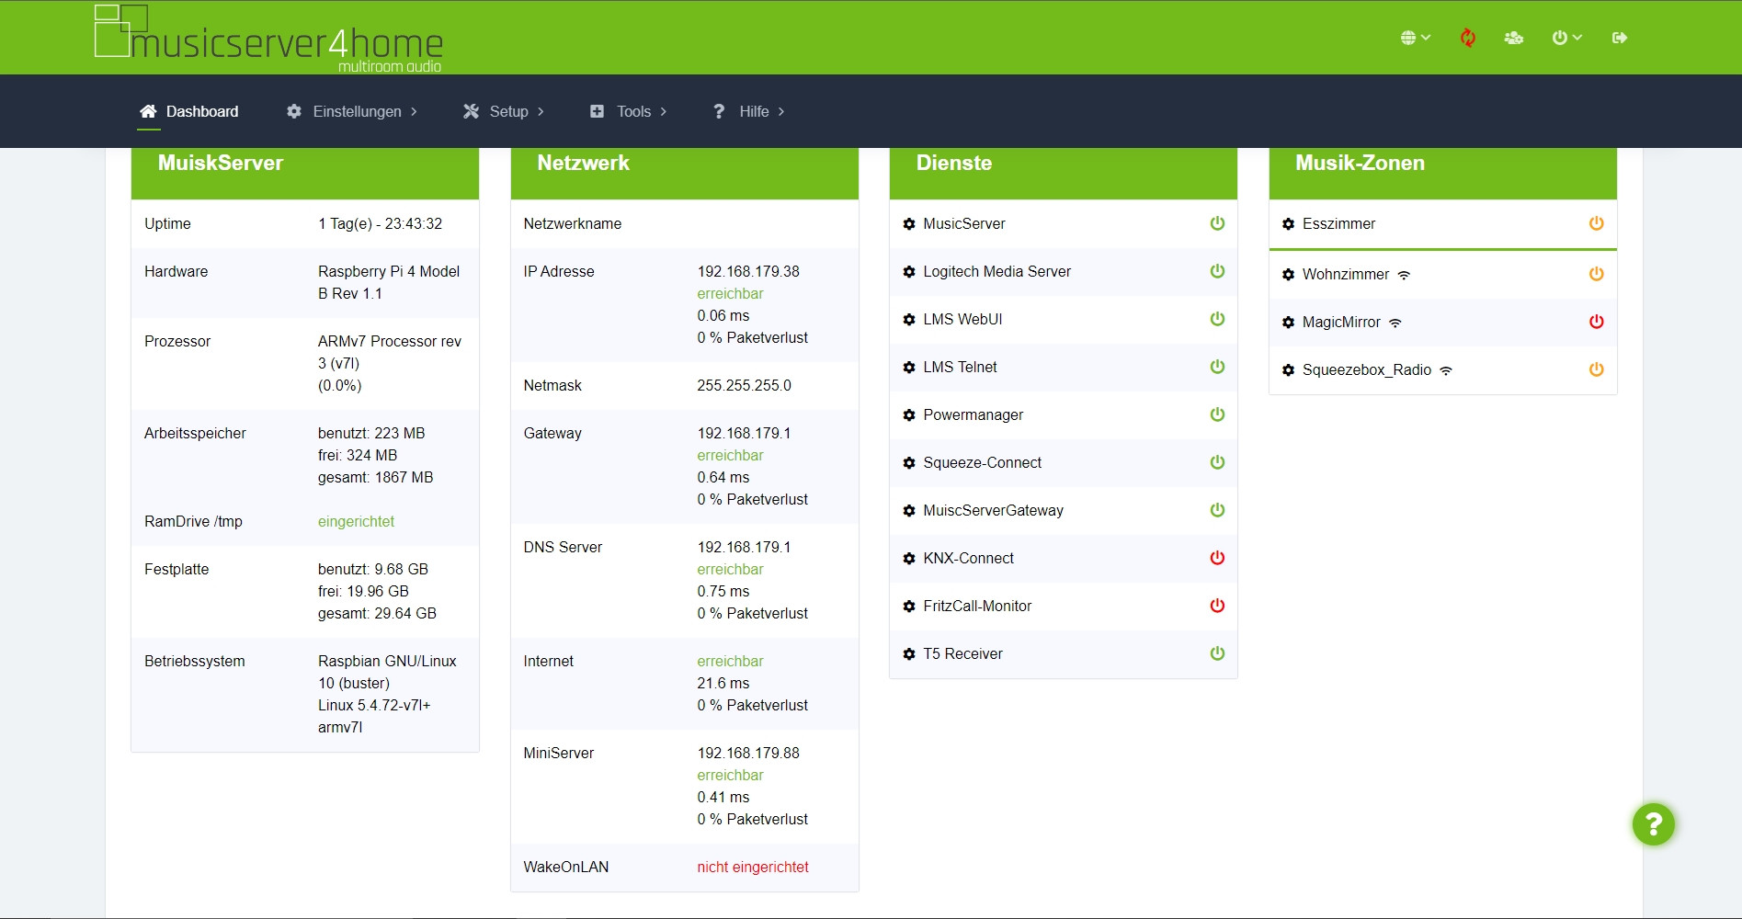Viewport: 1742px width, 919px height.
Task: Click hardware value 'Raspberry Pi 4 Model B Rev 1.1'
Action: click(389, 283)
